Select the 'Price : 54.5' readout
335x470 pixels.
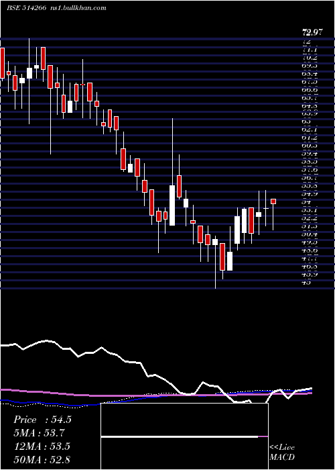tap(42, 420)
